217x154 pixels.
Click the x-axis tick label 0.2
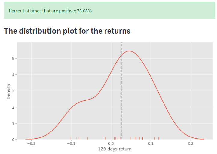click(x=191, y=144)
